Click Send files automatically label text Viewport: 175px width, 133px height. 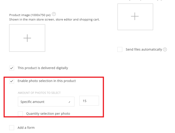click(x=144, y=49)
